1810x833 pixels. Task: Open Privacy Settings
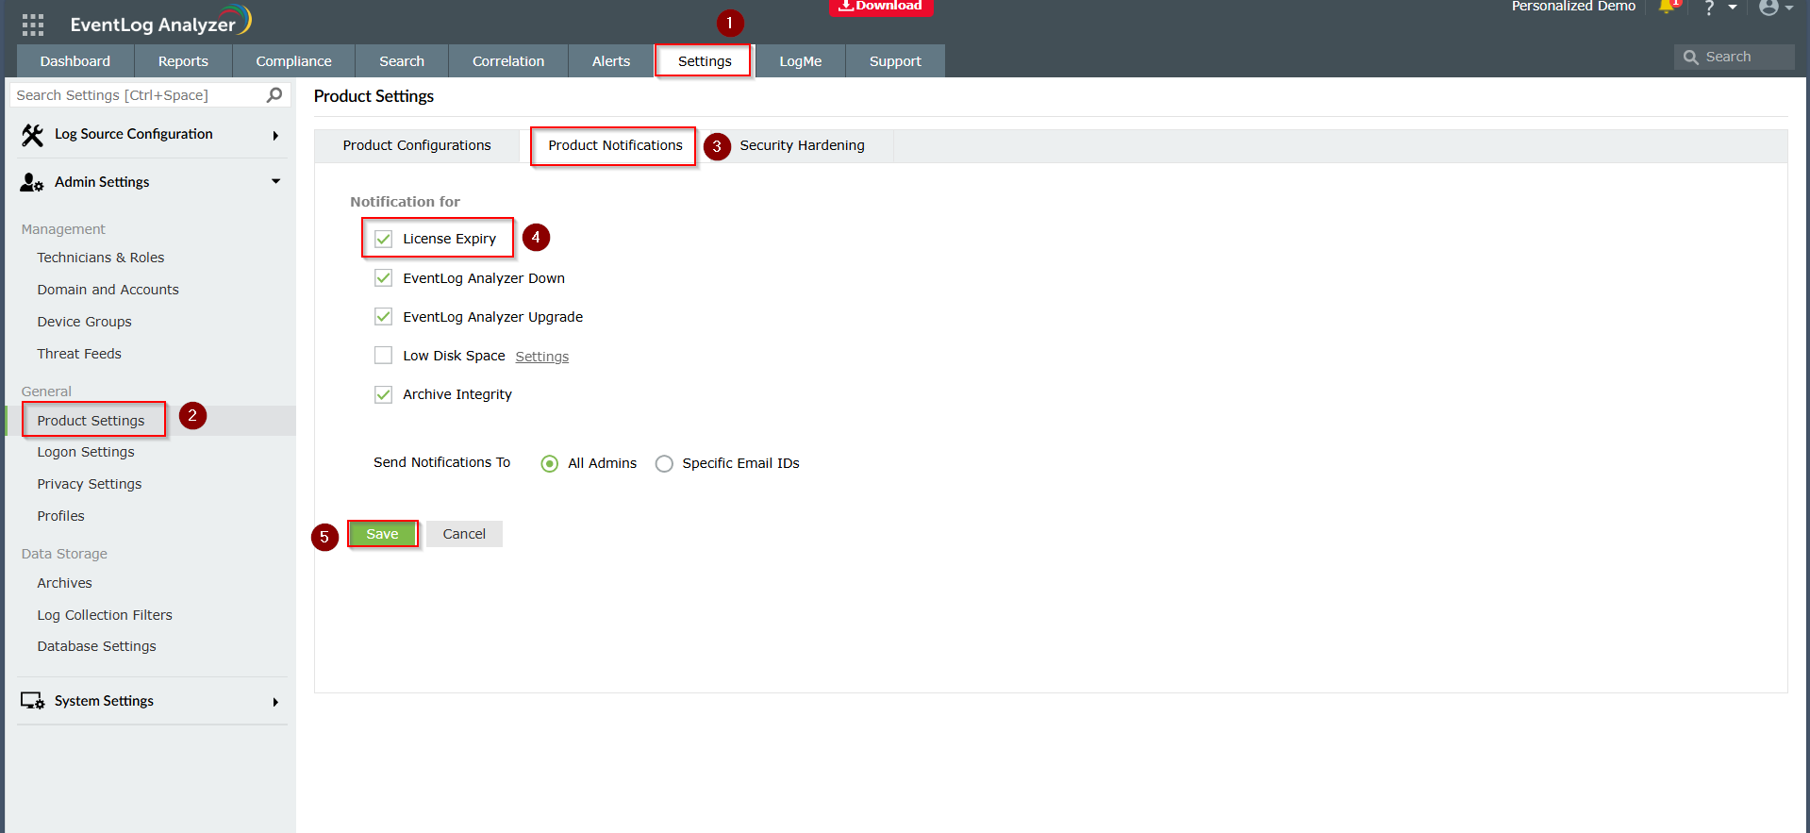click(x=90, y=484)
